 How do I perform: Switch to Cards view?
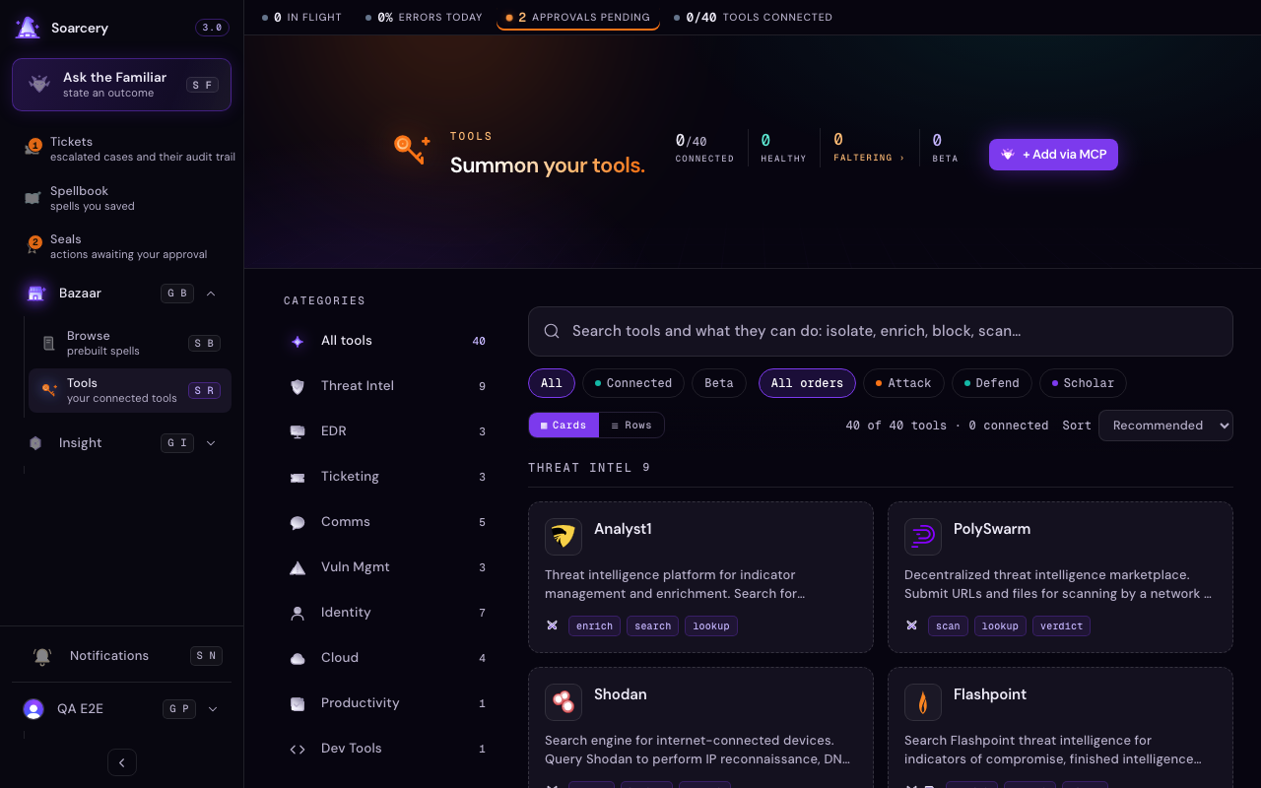(x=564, y=426)
